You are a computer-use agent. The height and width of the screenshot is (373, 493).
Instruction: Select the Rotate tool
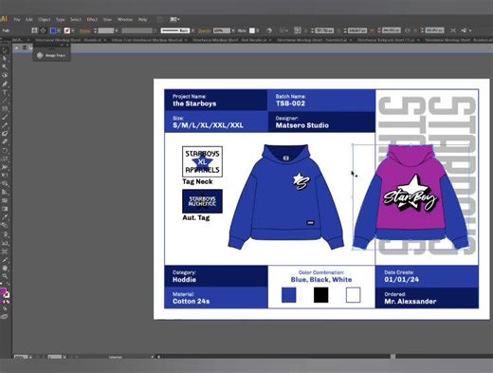5,150
